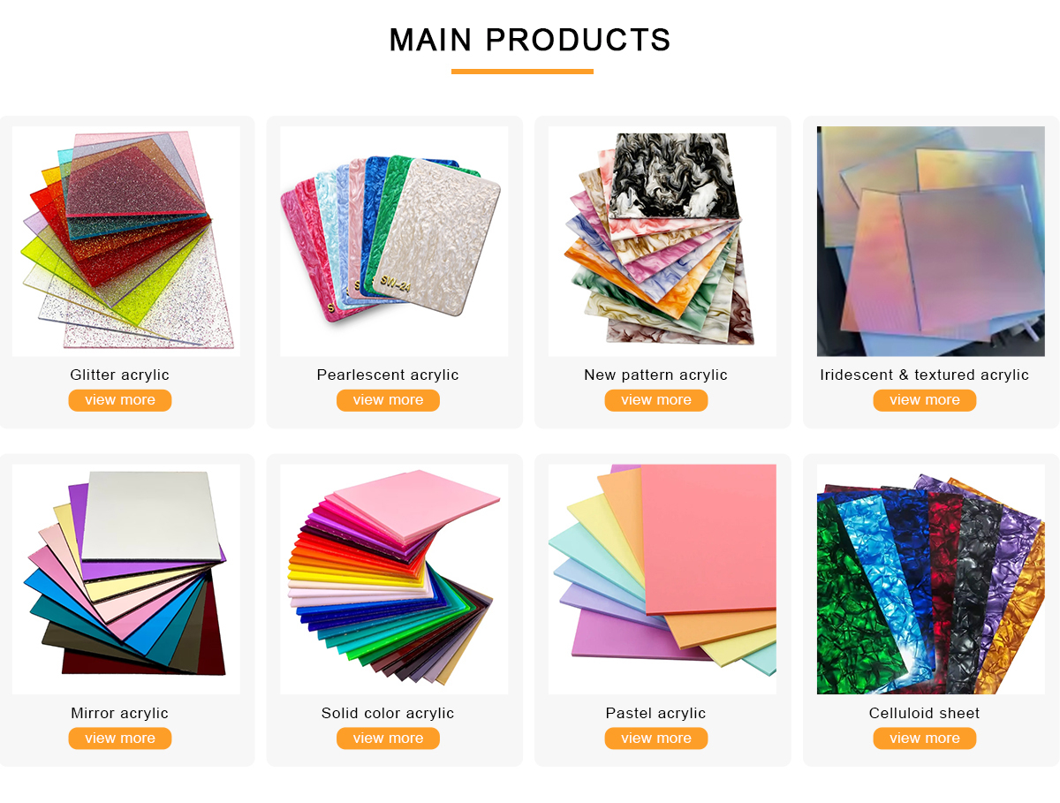Image resolution: width=1060 pixels, height=803 pixels.
Task: Click view more under Iridescent & textured acrylic
Action: [925, 400]
